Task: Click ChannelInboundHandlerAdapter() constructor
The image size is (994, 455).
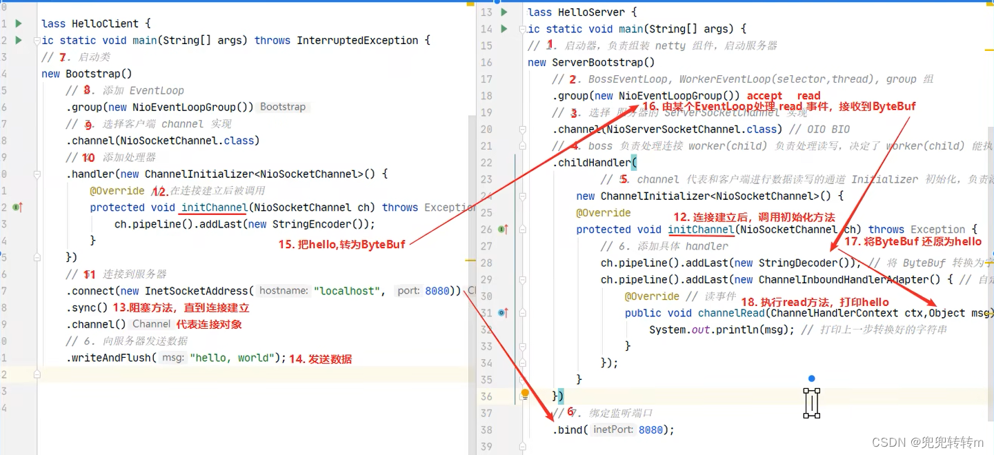Action: point(849,280)
